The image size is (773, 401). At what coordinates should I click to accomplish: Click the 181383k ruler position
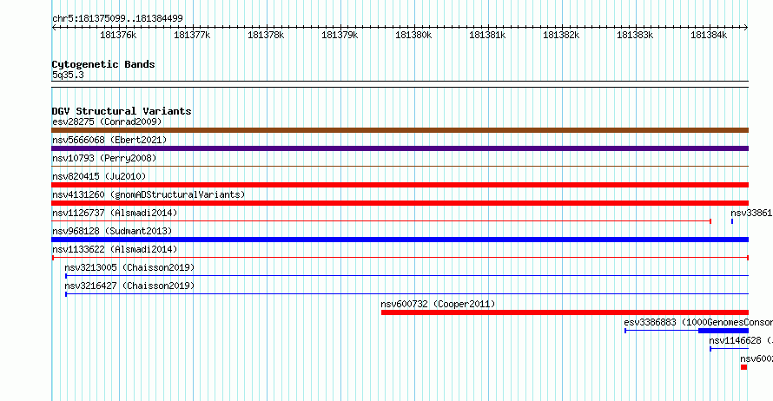tap(635, 35)
